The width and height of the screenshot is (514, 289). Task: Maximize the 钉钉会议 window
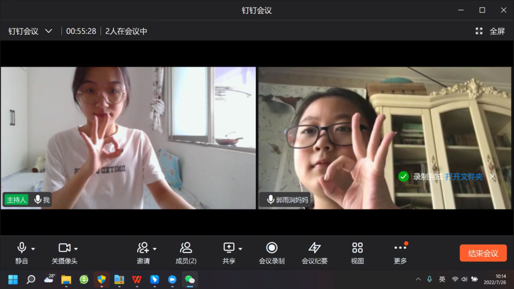click(482, 10)
